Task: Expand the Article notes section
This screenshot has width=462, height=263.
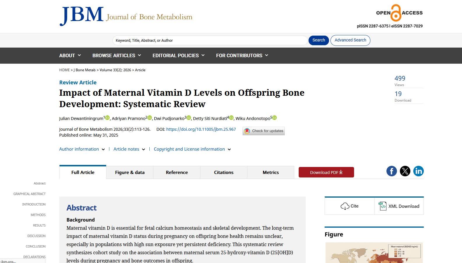Action: coord(129,149)
